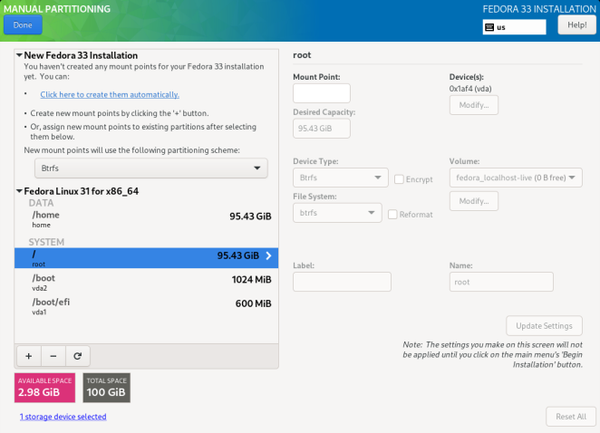600x433 pixels.
Task: Open the Volume fedora_localhost-live dropdown
Action: coord(516,178)
